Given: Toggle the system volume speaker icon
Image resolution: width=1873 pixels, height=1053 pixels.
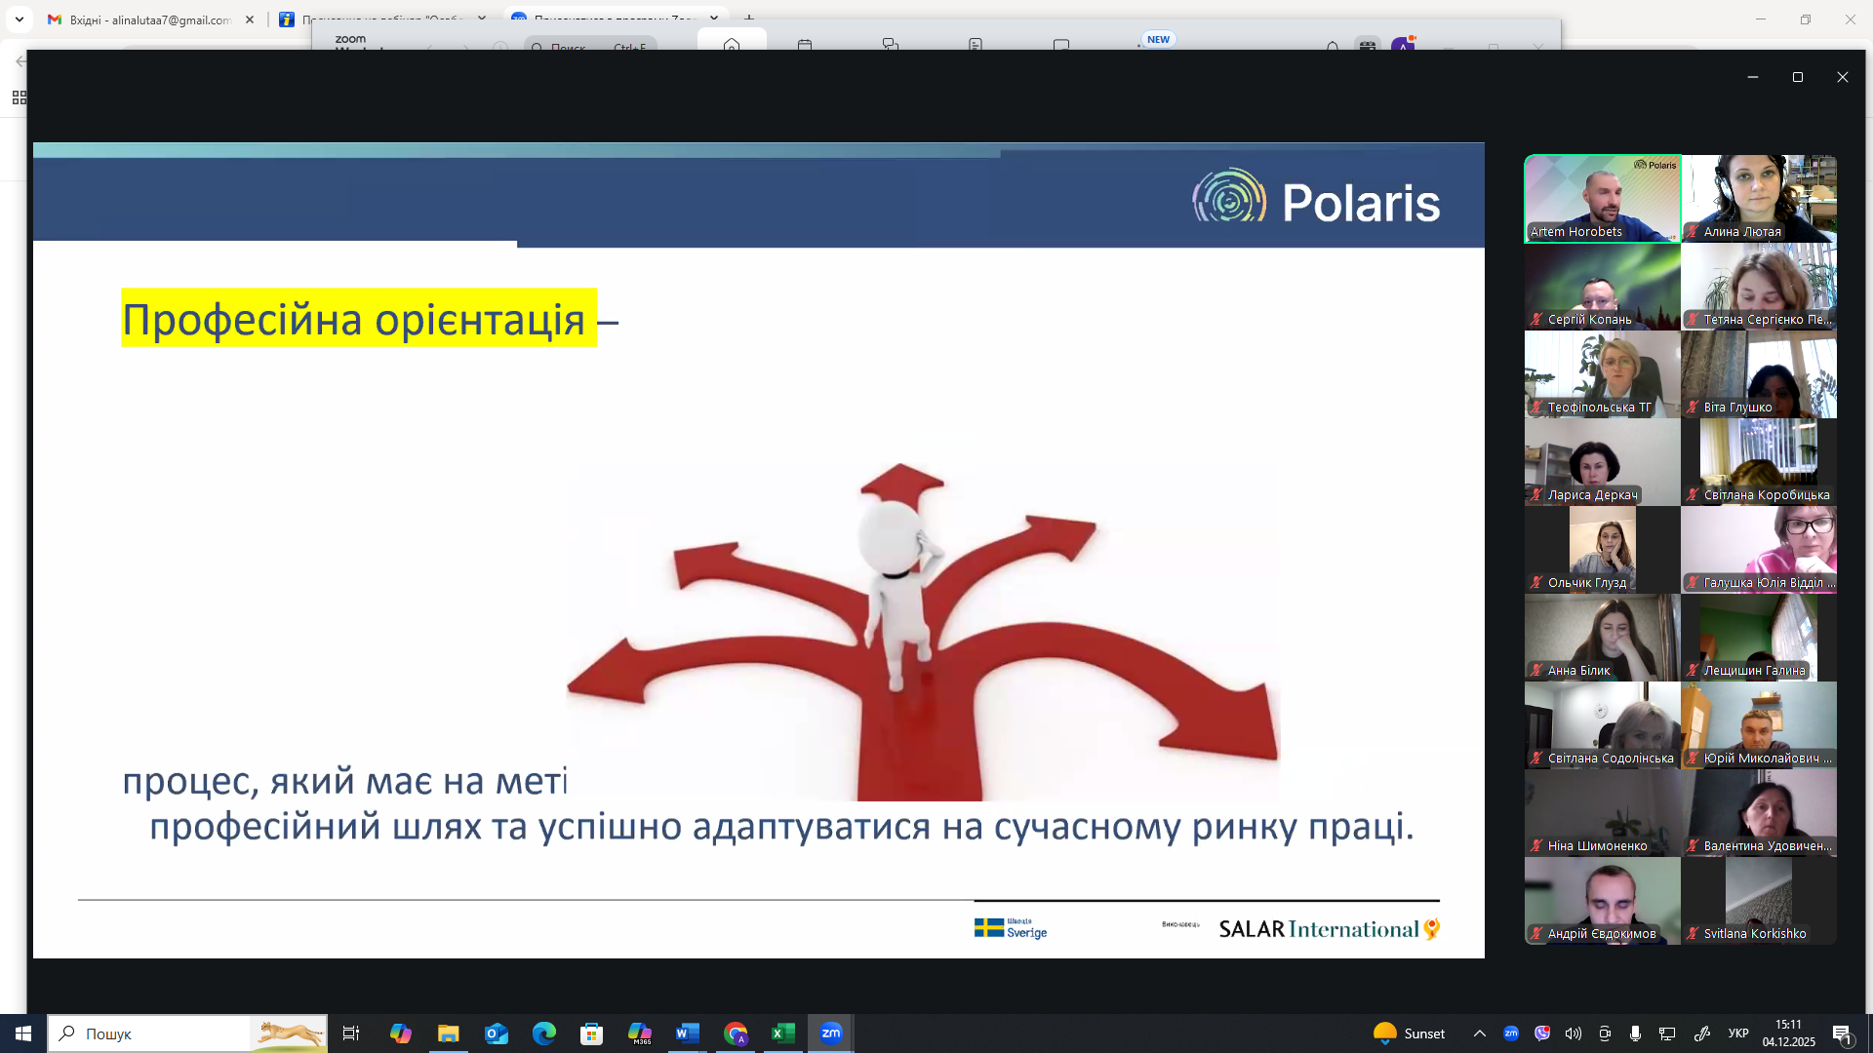Looking at the screenshot, I should pyautogui.click(x=1573, y=1033).
